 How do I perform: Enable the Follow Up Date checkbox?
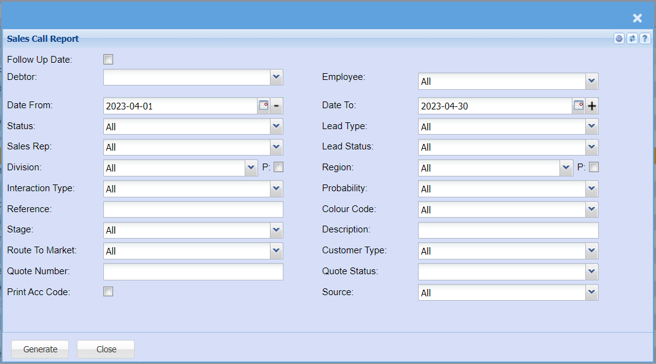click(108, 60)
